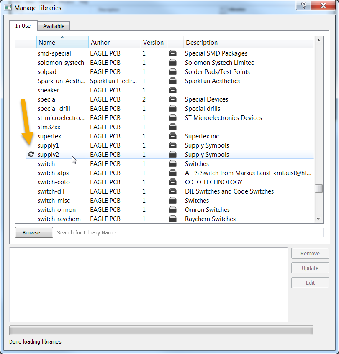Select the switch-coto library name
This screenshot has width=339, height=354.
coord(54,182)
